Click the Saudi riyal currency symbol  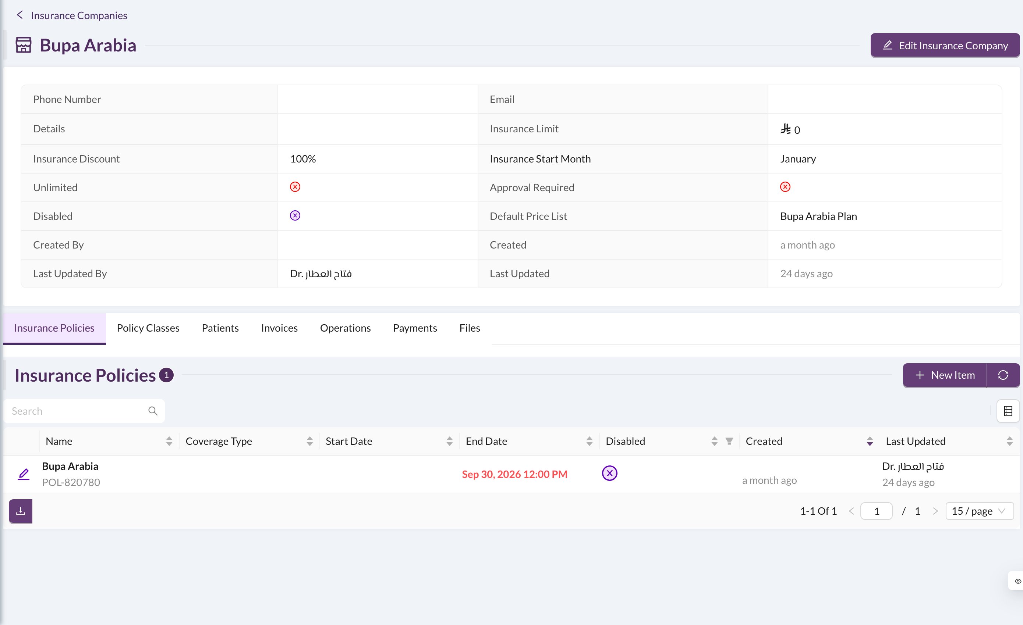[785, 129]
